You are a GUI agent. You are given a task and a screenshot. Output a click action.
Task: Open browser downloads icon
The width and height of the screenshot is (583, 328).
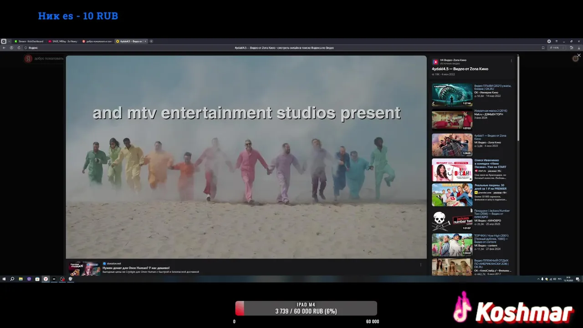click(578, 48)
